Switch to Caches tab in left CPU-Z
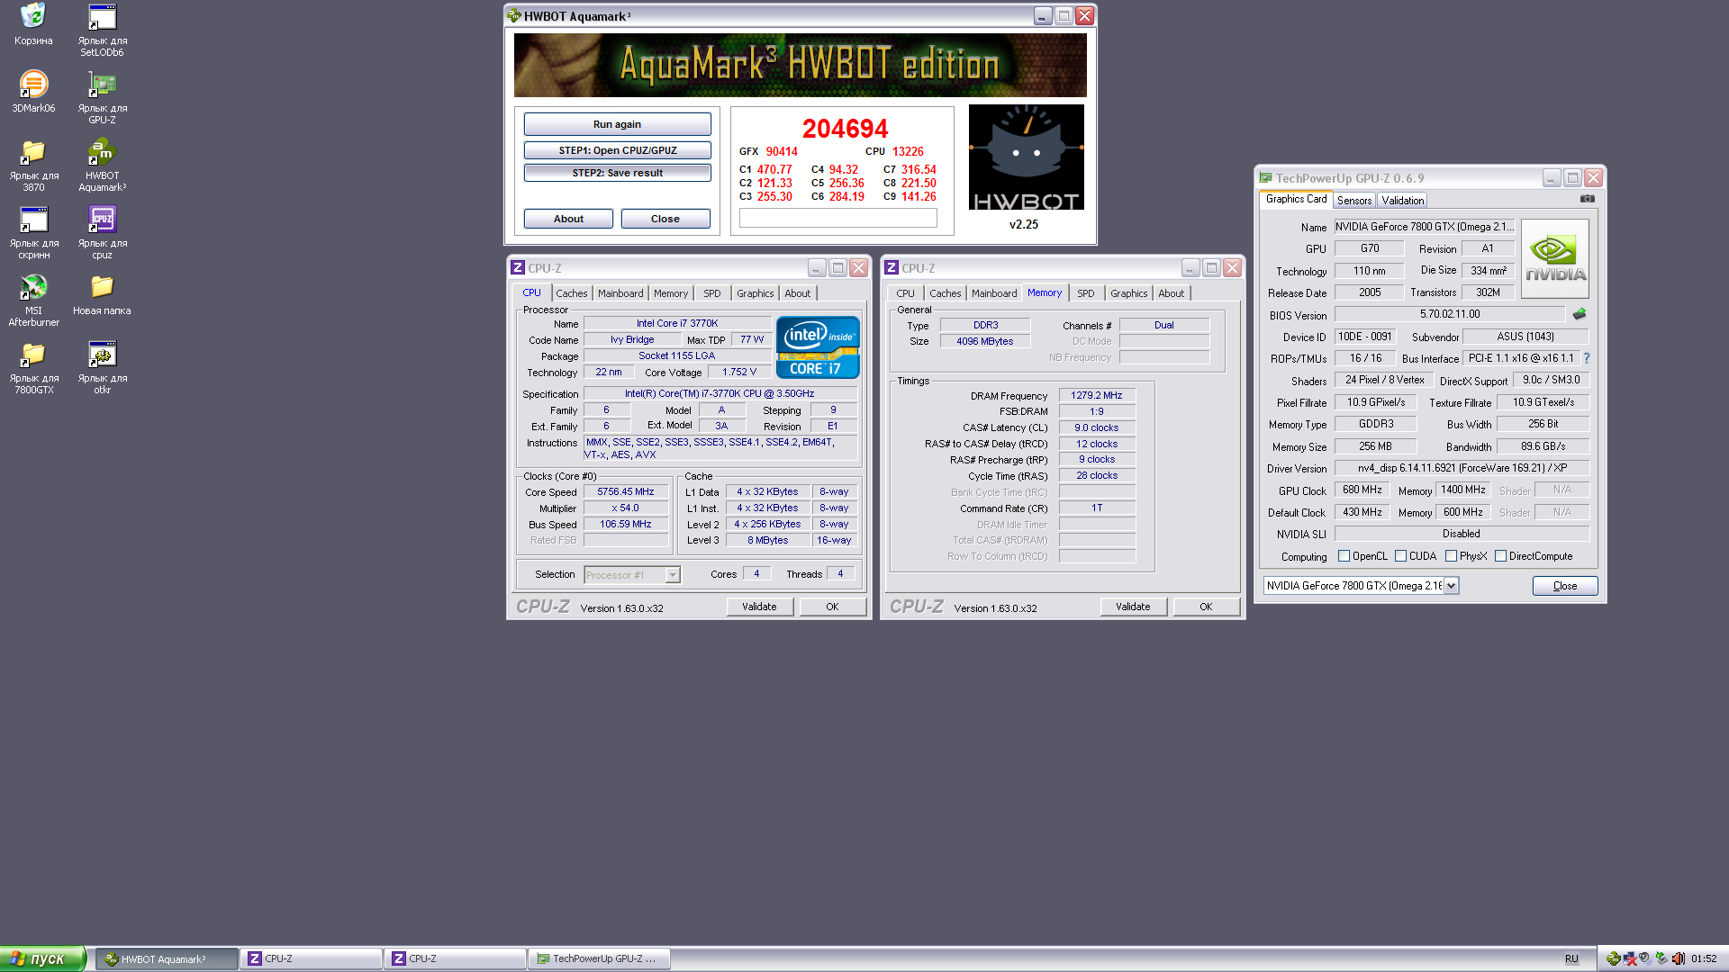 [571, 293]
